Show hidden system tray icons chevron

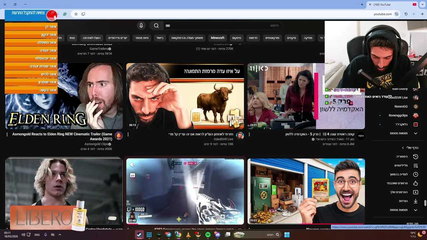click(x=60, y=235)
